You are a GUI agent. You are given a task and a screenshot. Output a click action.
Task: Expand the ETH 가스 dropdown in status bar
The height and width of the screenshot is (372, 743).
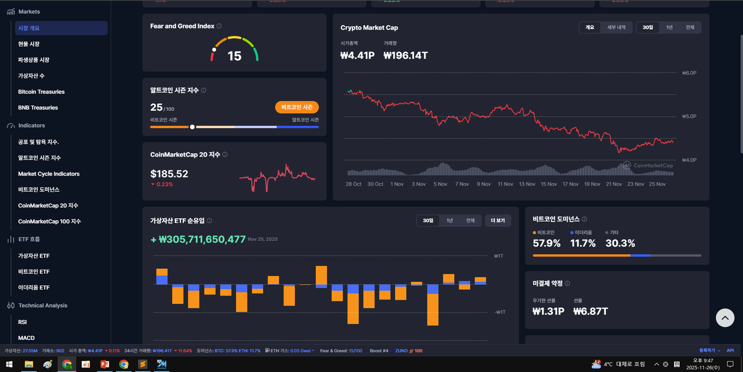coord(313,351)
